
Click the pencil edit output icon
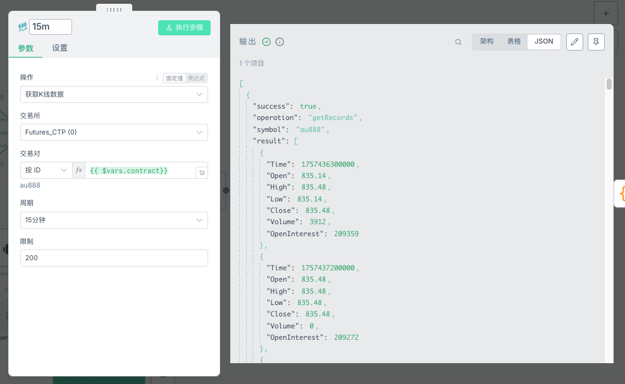coord(574,42)
